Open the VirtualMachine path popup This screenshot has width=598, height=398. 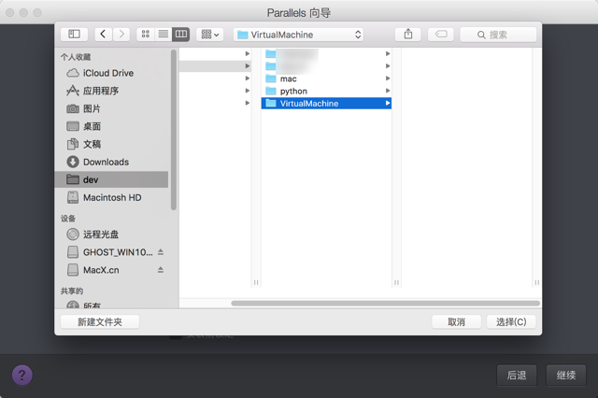[x=298, y=35]
